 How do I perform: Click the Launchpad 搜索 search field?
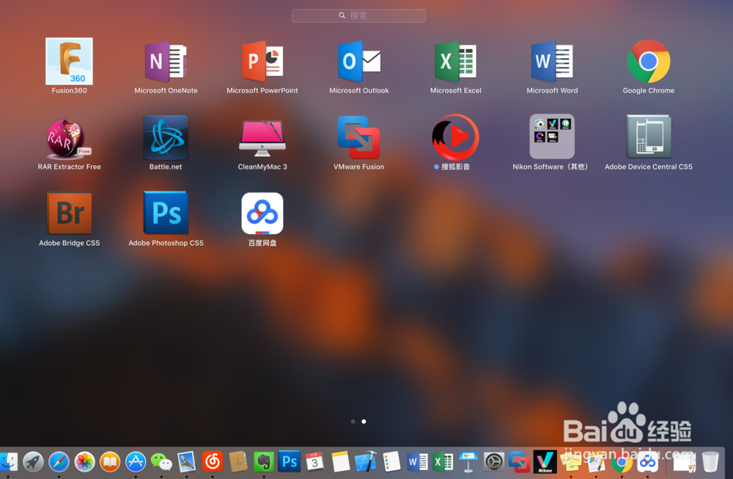(x=359, y=15)
